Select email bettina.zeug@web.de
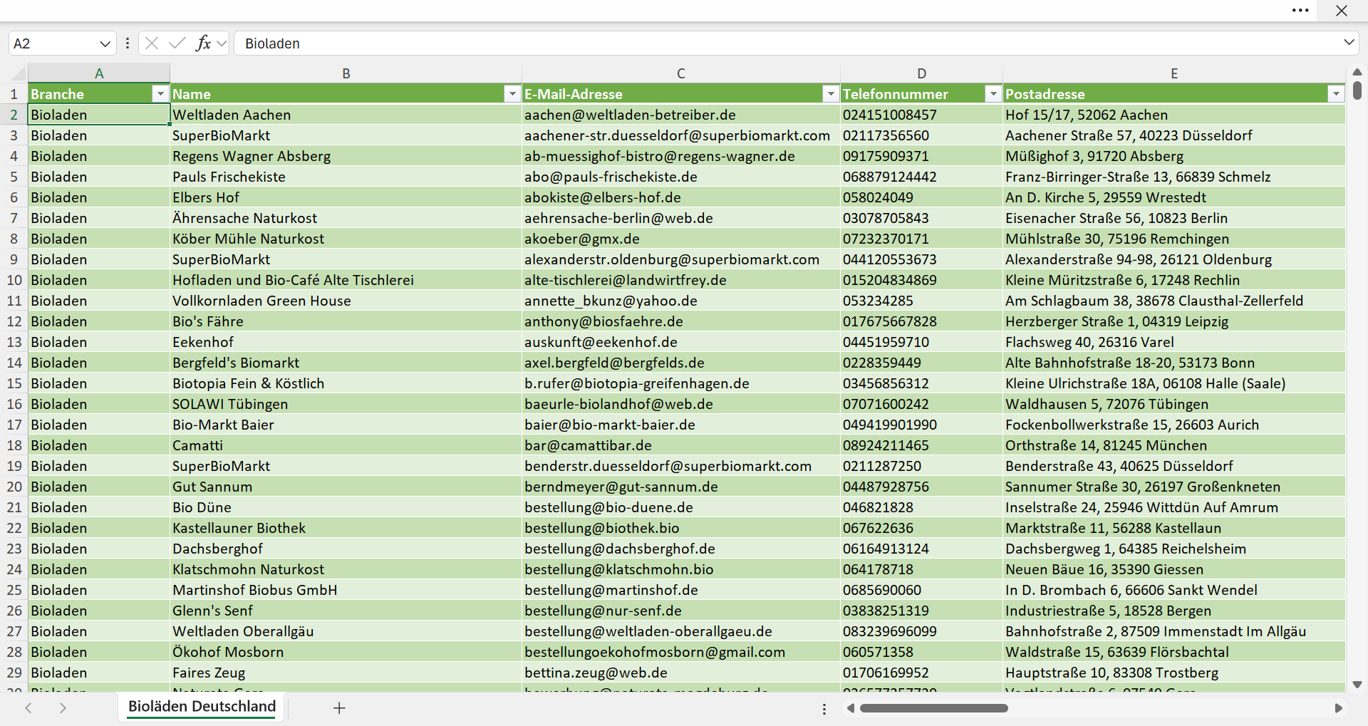This screenshot has width=1368, height=726. point(681,673)
